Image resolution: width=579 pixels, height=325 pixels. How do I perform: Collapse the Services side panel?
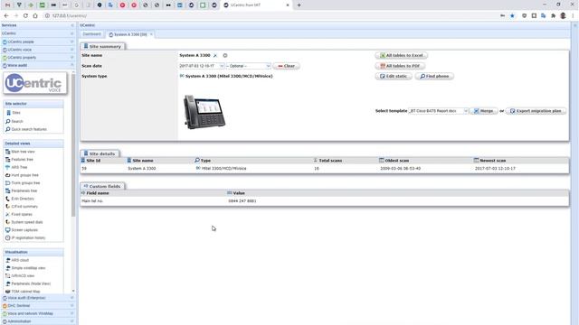pos(72,25)
